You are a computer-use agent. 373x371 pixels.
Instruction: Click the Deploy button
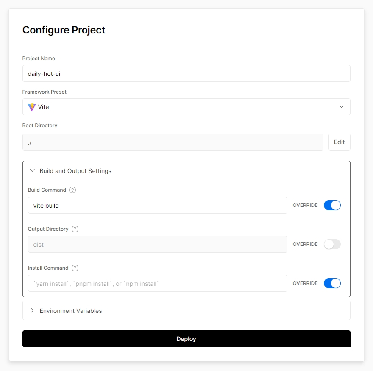click(186, 339)
